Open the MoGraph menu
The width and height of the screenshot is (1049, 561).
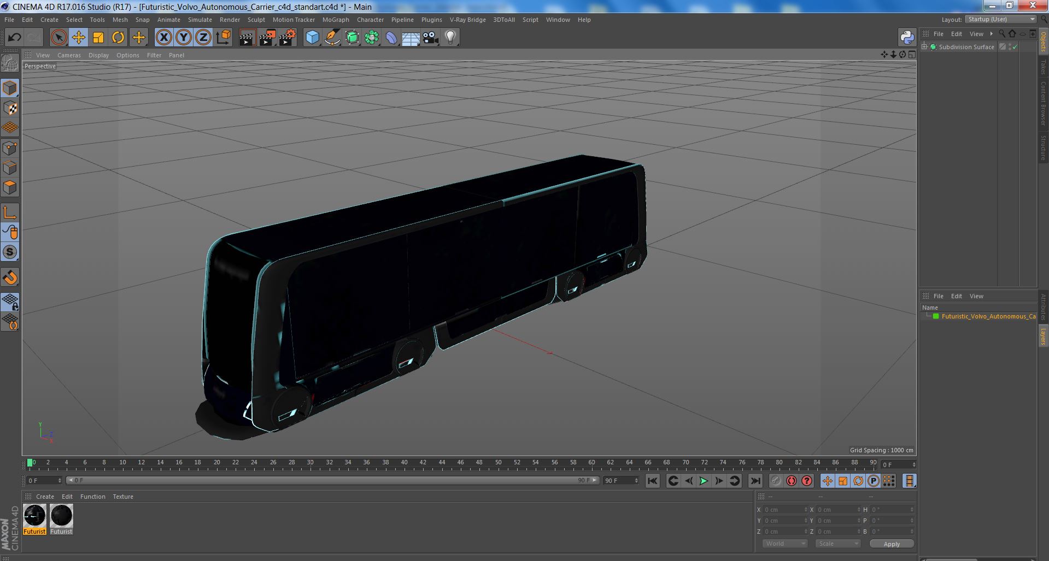[336, 20]
